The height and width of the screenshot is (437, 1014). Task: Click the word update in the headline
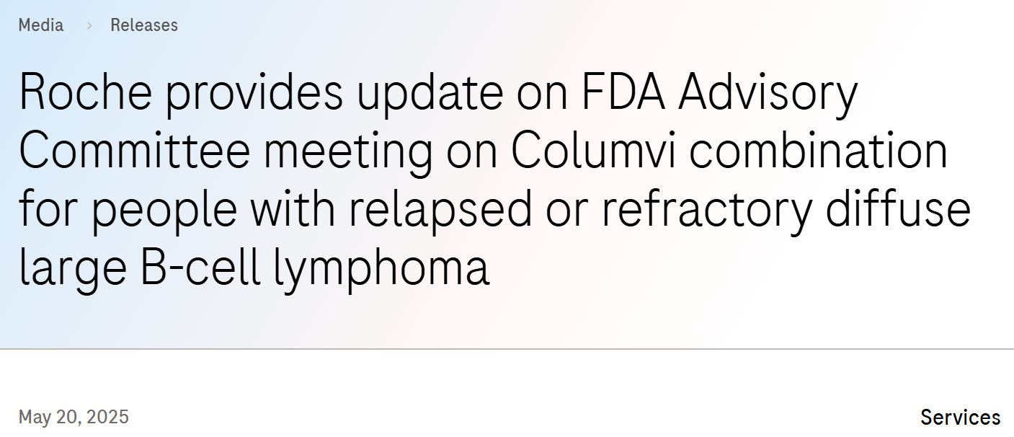point(430,94)
